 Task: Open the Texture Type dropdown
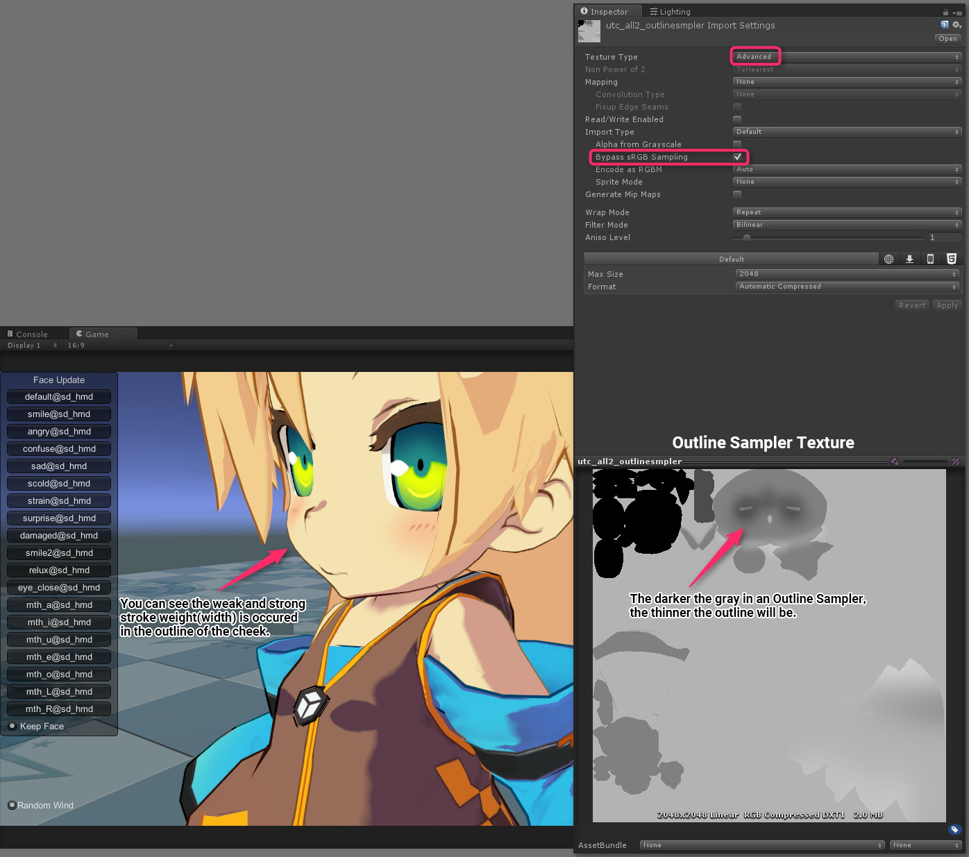point(847,57)
